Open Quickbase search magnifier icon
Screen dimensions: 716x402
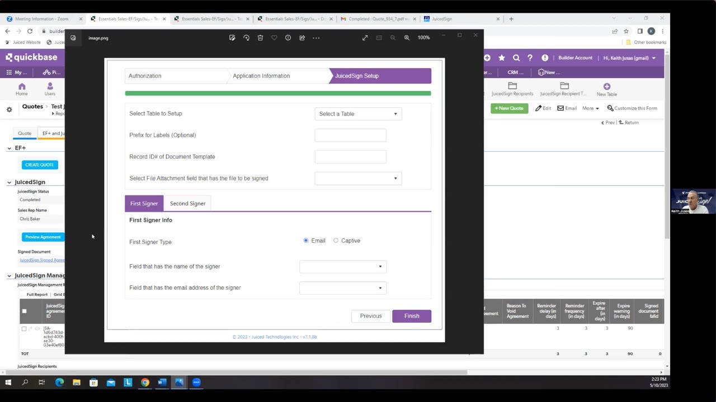coord(516,58)
